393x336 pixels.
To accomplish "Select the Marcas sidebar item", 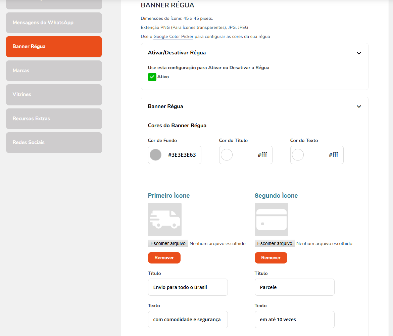I will point(54,70).
